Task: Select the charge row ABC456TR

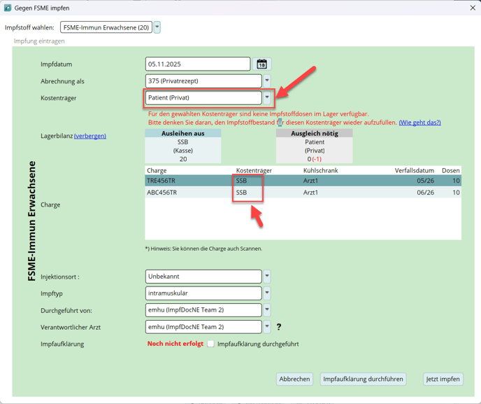Action: tap(302, 193)
